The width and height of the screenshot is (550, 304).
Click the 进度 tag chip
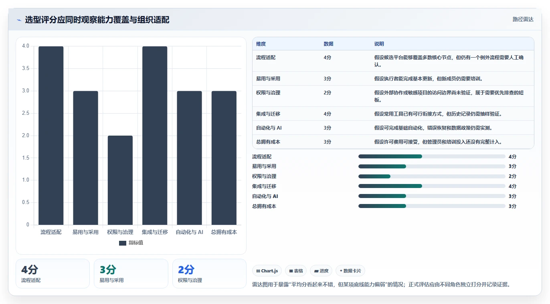point(321,271)
